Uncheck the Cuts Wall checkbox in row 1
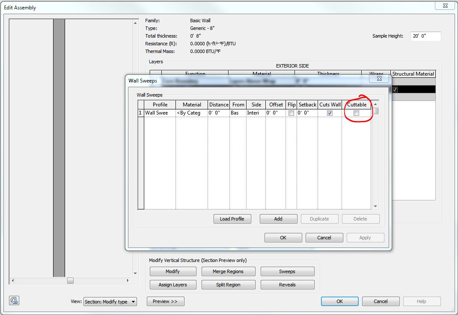This screenshot has width=458, height=315. coord(330,113)
